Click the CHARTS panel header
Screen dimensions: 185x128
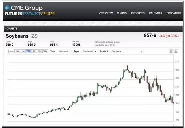click(93, 29)
